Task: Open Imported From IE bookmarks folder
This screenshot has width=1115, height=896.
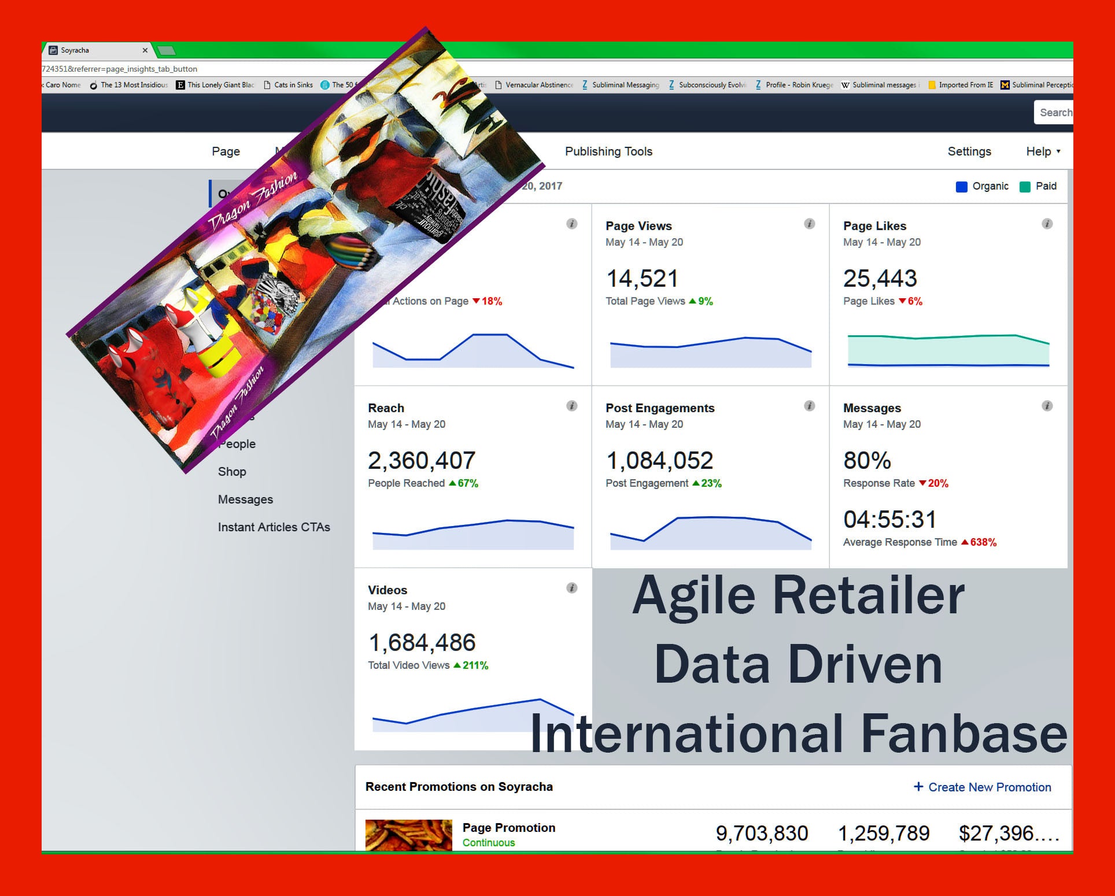Action: click(961, 85)
